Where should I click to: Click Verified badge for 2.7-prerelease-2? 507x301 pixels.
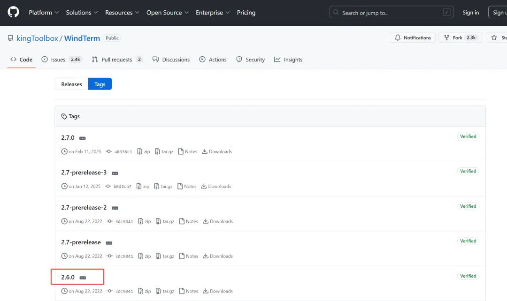tap(468, 206)
